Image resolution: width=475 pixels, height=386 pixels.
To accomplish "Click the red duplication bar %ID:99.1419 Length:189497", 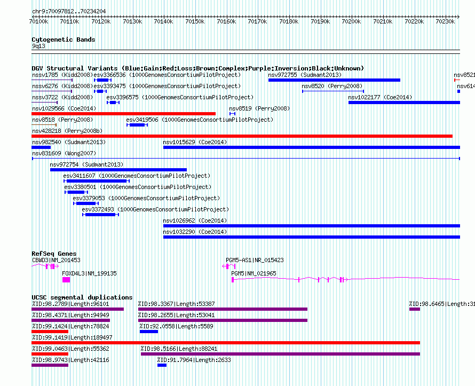I will (x=226, y=343).
